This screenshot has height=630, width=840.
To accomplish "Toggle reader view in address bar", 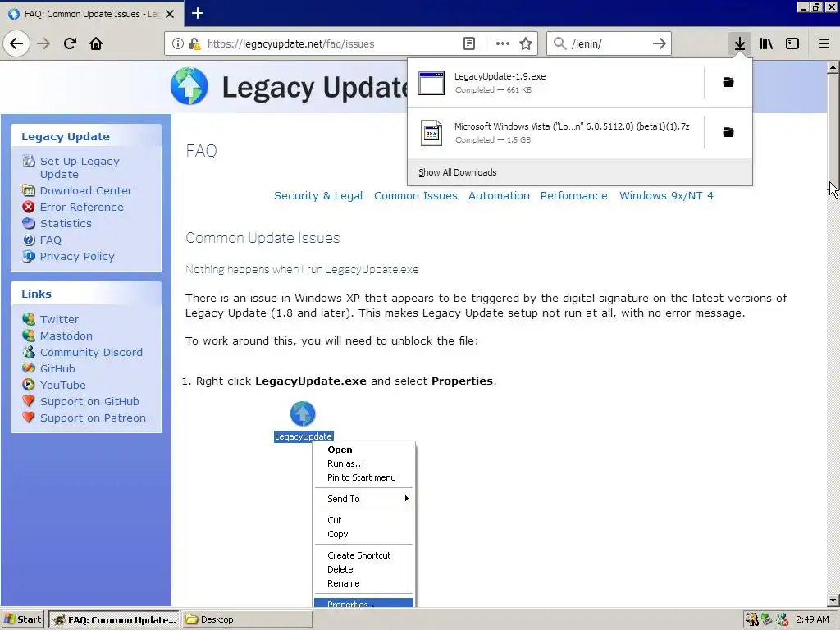I will [468, 44].
